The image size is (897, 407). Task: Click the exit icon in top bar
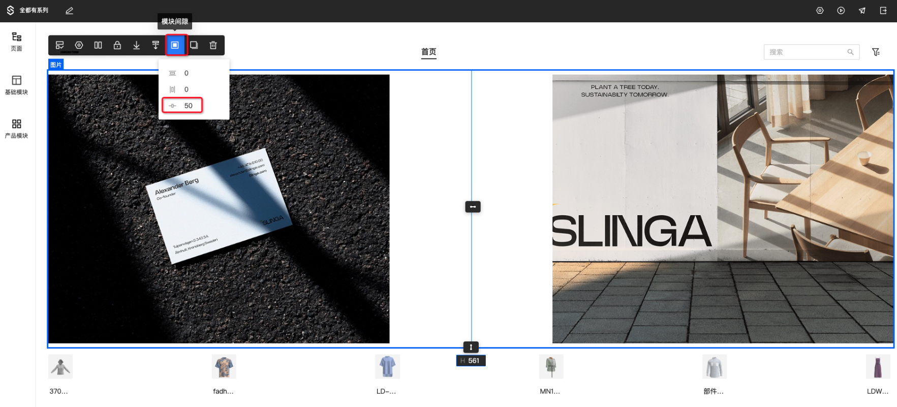click(x=883, y=11)
